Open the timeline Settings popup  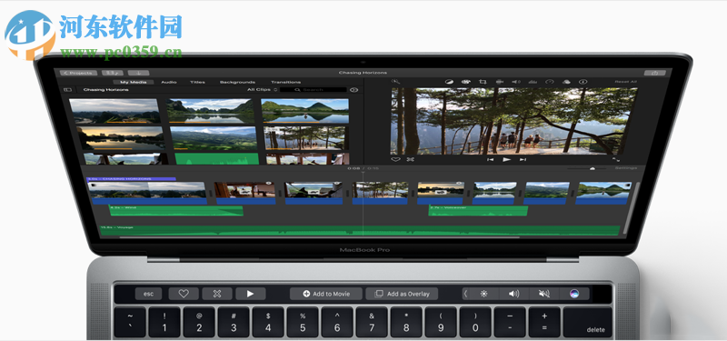coord(626,168)
